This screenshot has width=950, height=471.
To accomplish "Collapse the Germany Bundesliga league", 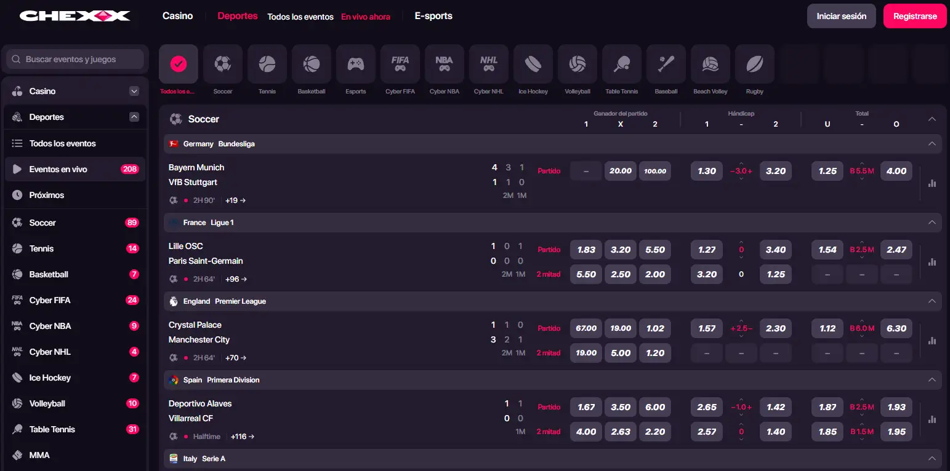I will pyautogui.click(x=932, y=144).
